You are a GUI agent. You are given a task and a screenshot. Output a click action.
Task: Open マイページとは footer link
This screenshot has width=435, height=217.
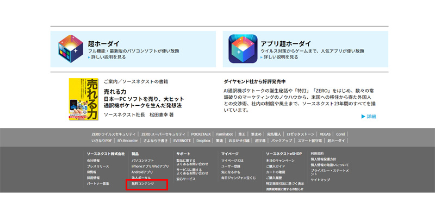pyautogui.click(x=232, y=161)
